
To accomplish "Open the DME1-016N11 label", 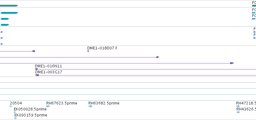I will (48, 66).
